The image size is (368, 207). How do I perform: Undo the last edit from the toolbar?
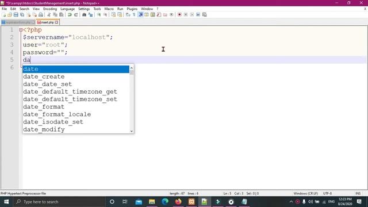pyautogui.click(x=70, y=14)
